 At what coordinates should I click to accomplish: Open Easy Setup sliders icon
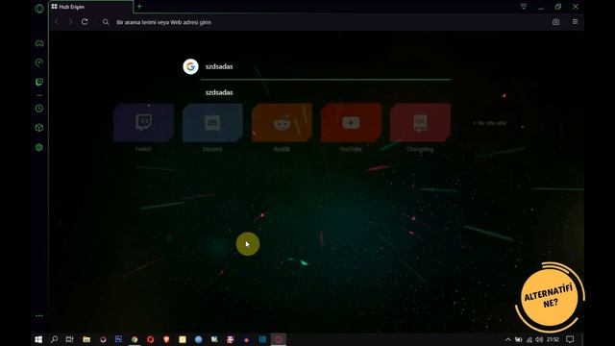(x=575, y=22)
